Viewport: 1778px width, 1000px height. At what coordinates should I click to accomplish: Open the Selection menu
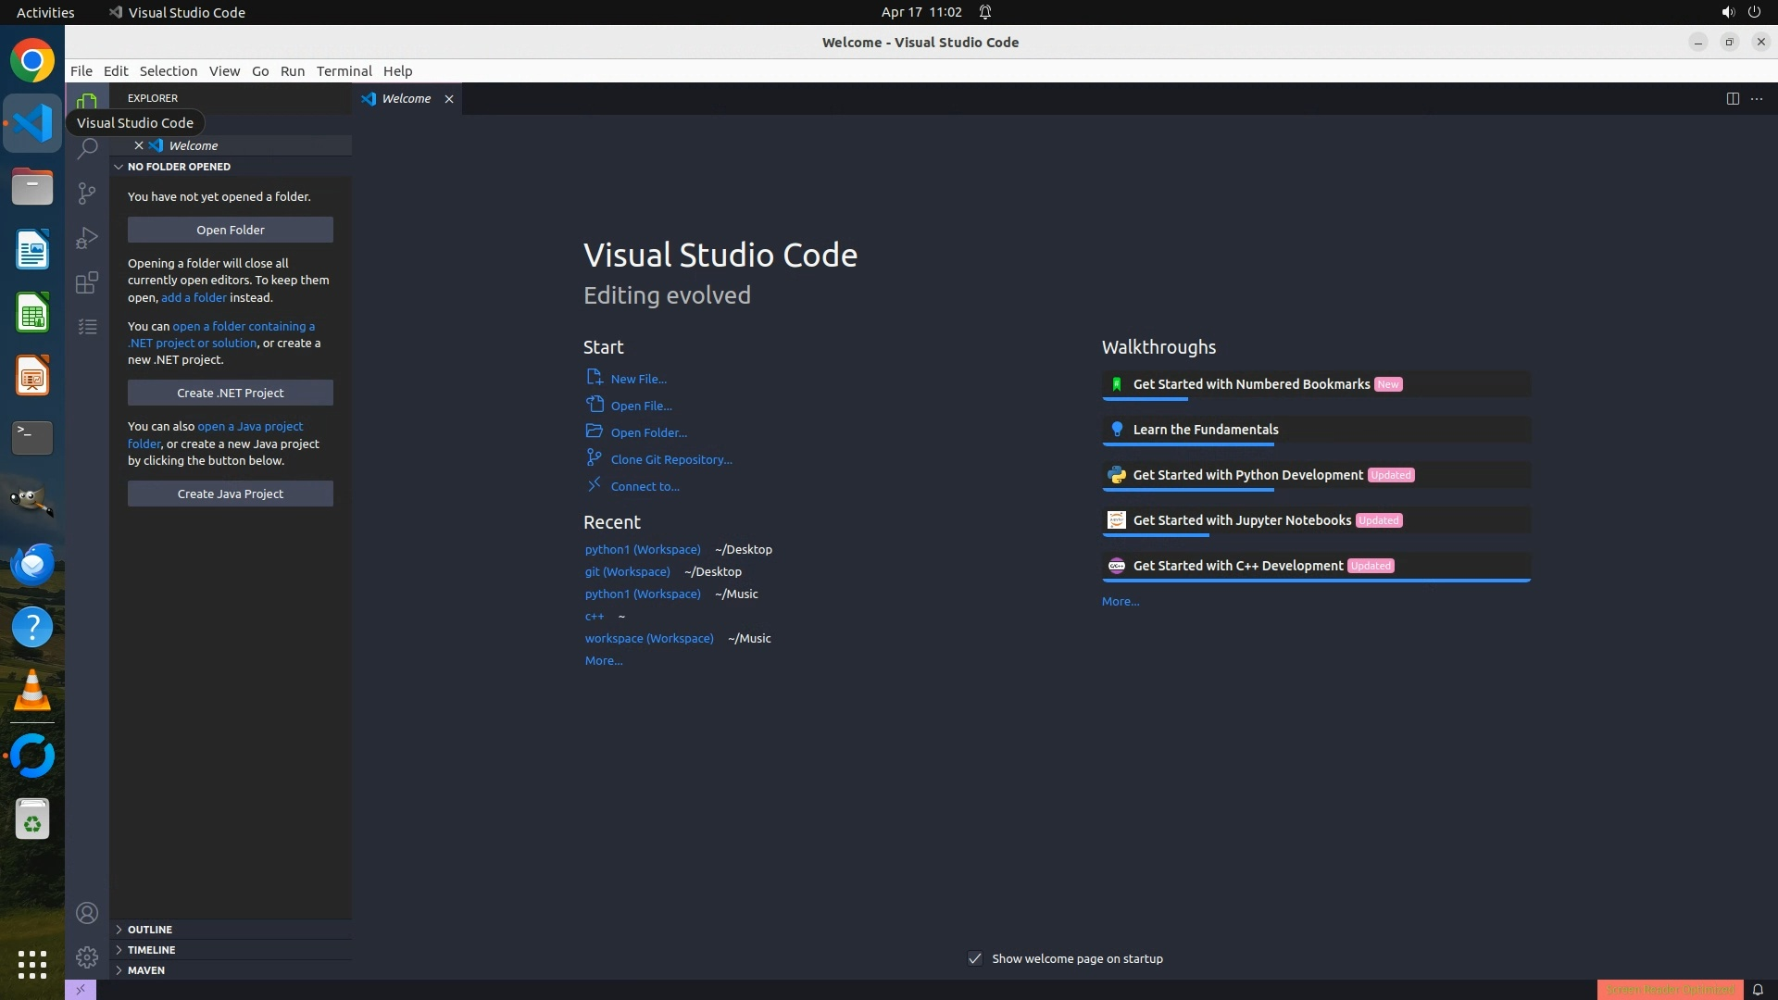[x=168, y=71]
